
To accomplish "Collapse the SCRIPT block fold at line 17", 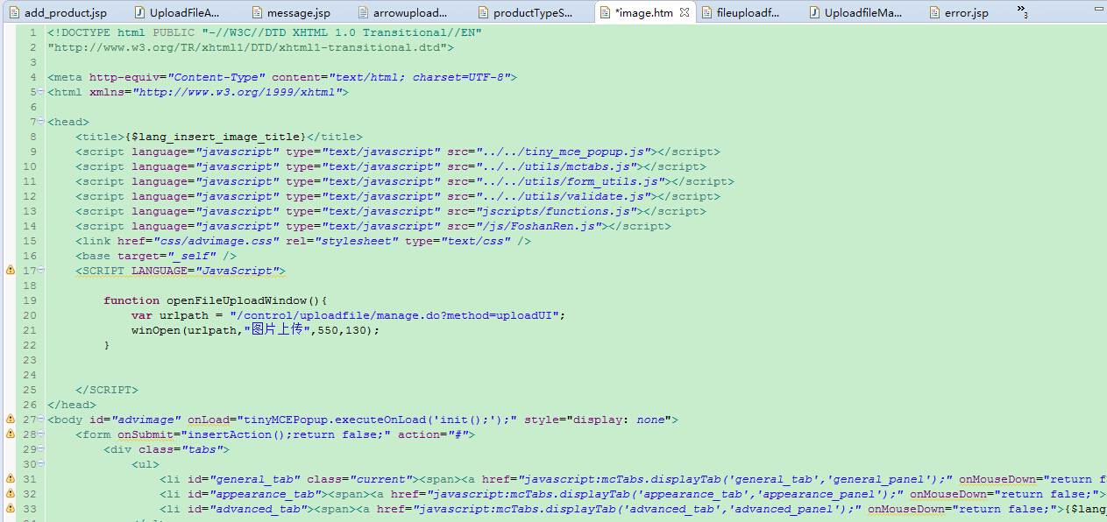I will pyautogui.click(x=40, y=271).
